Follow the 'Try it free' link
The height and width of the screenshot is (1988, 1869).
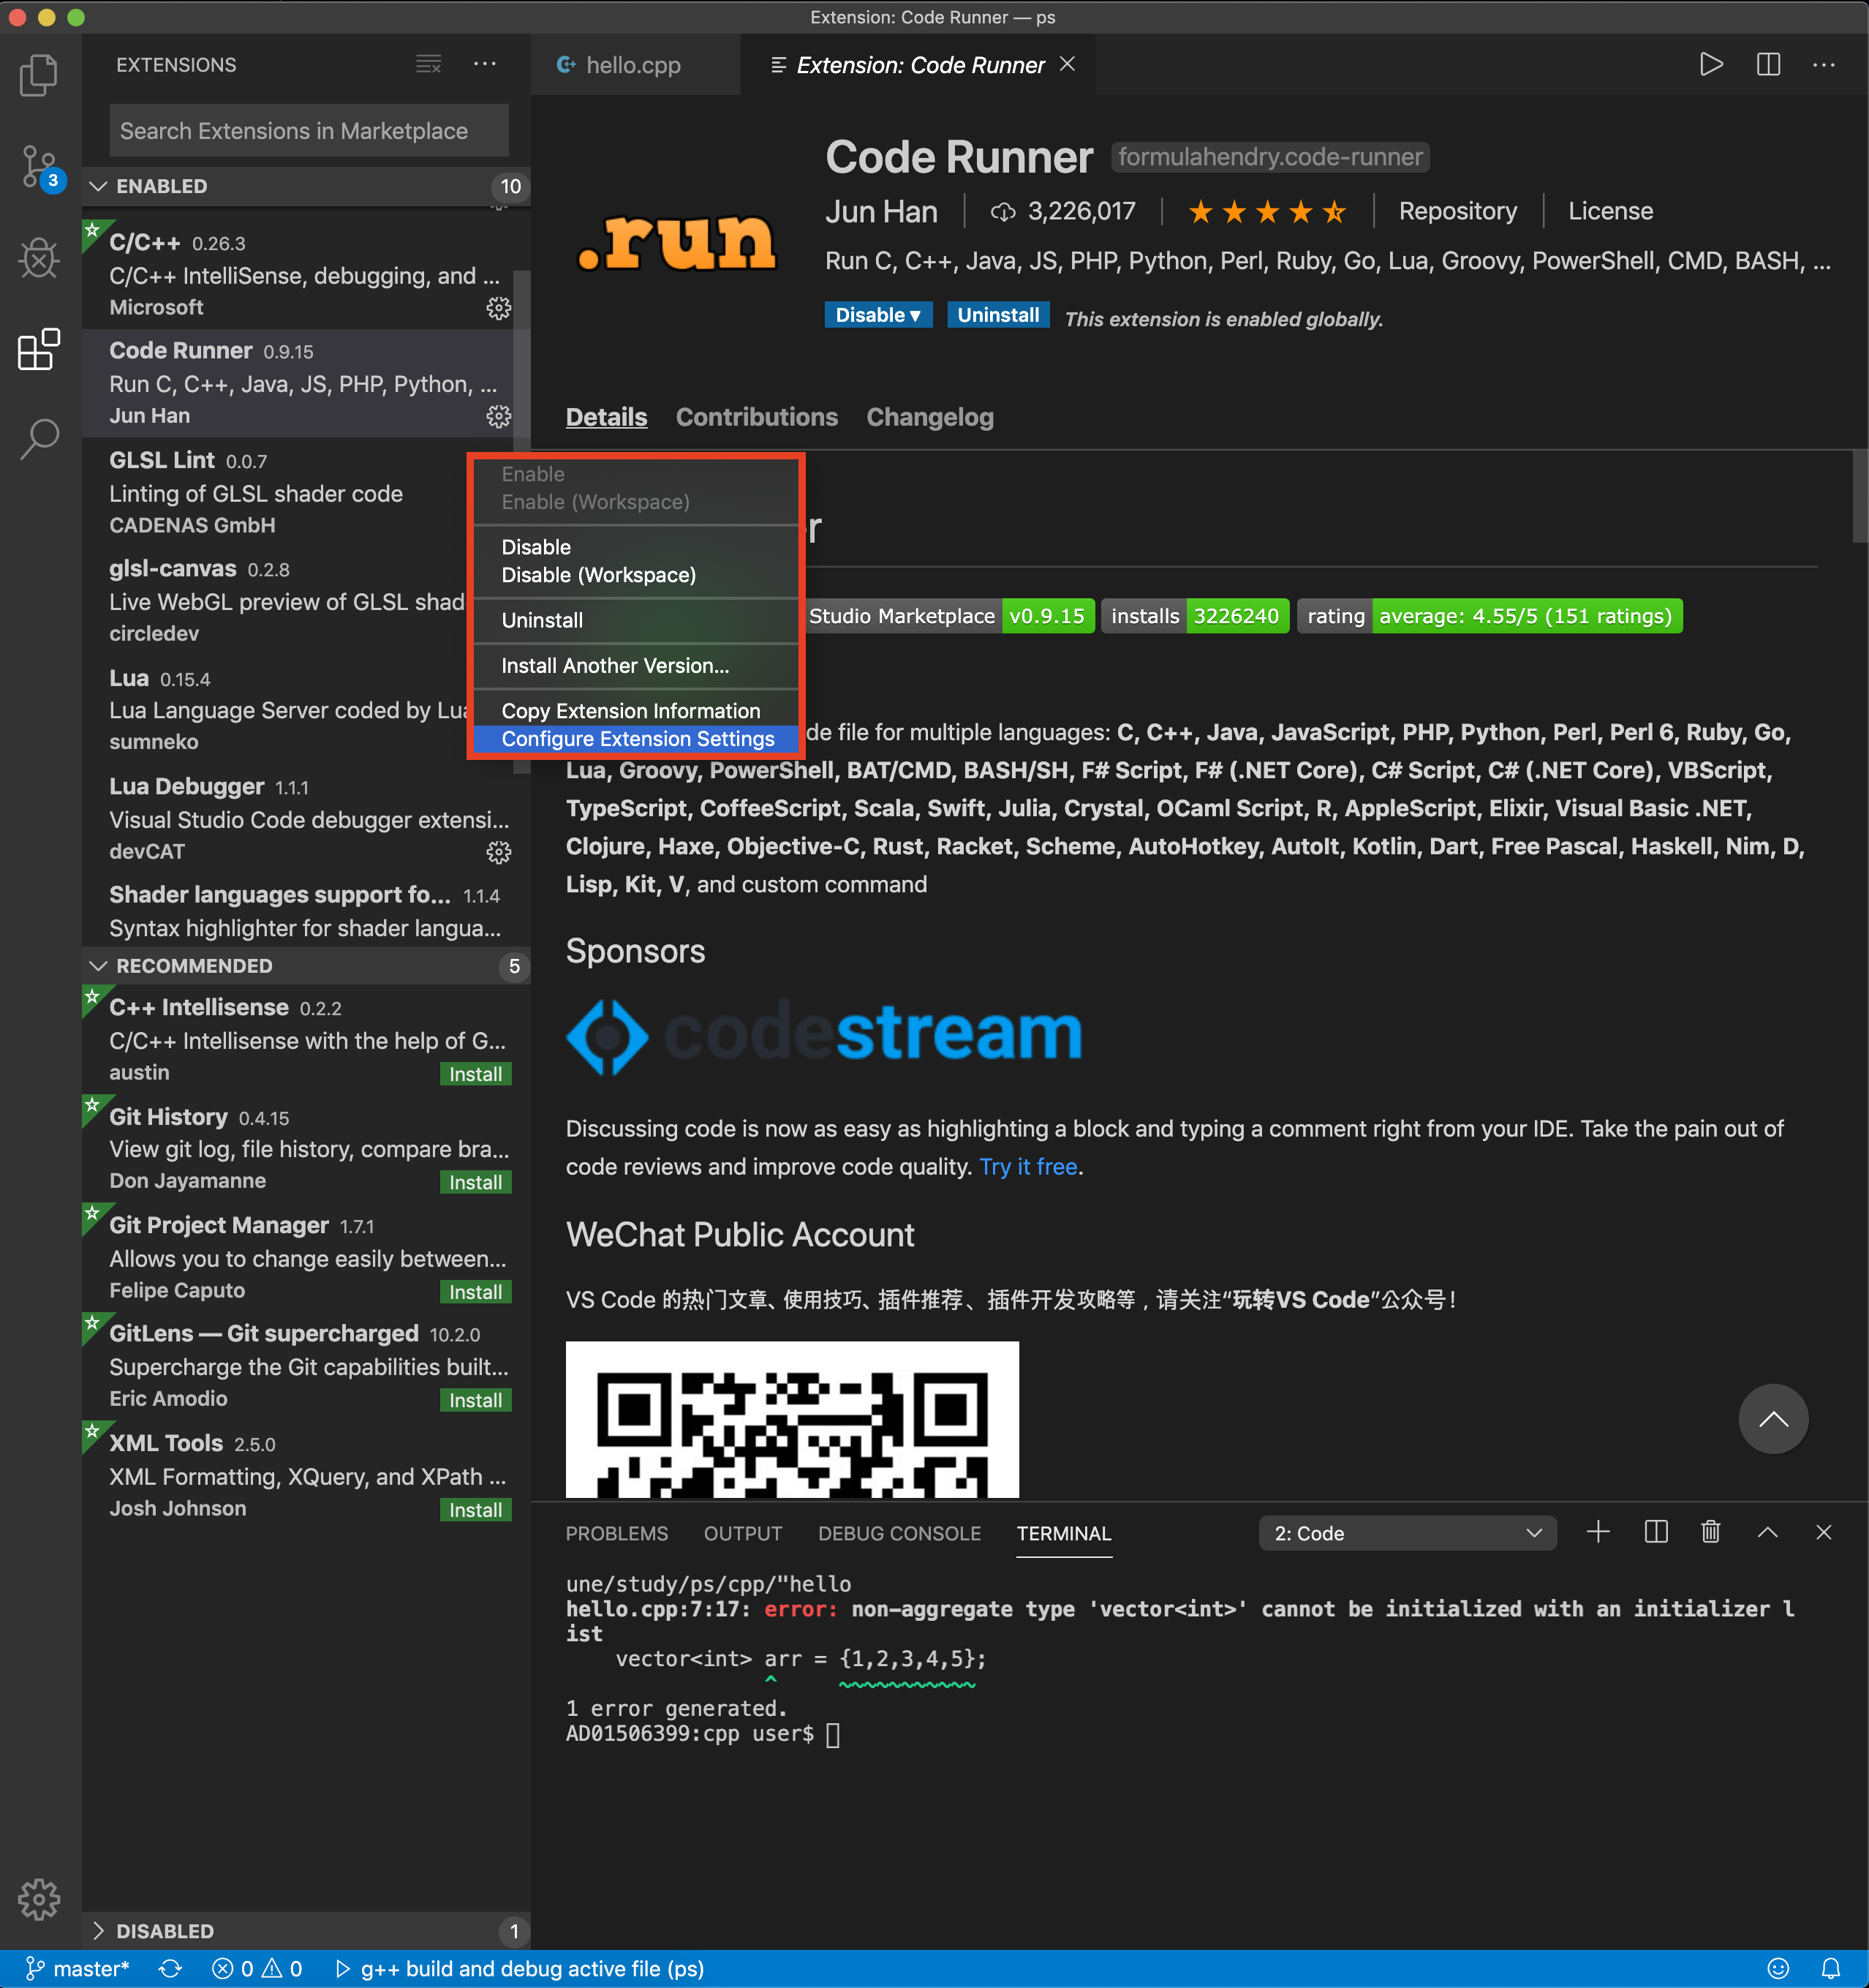1027,1167
